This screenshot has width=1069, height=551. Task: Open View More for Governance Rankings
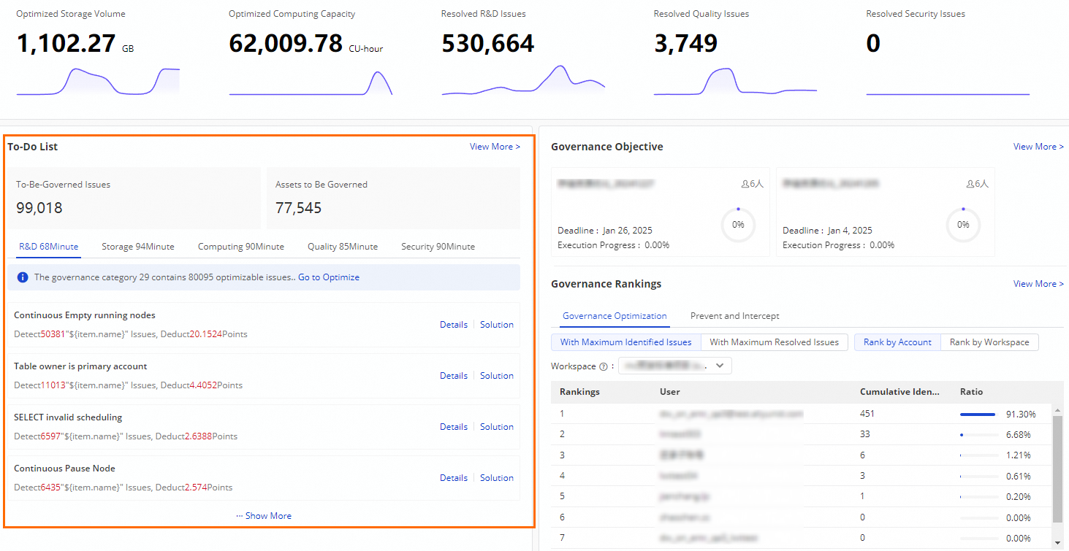1038,284
